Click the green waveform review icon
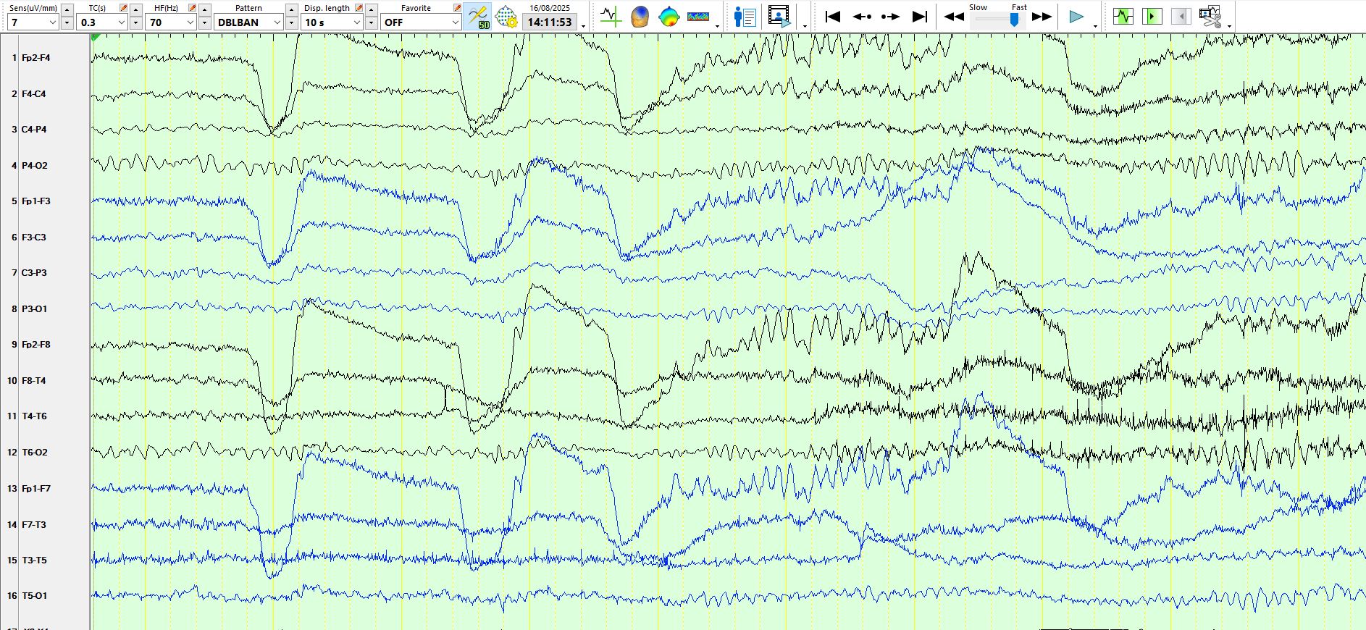The width and height of the screenshot is (1366, 630). pos(1123,16)
